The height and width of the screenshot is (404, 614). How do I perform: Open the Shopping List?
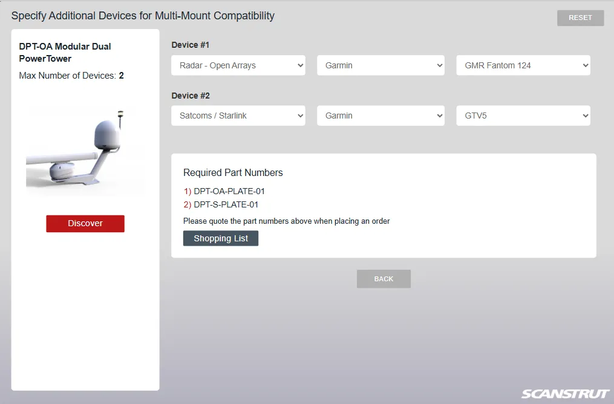click(221, 238)
